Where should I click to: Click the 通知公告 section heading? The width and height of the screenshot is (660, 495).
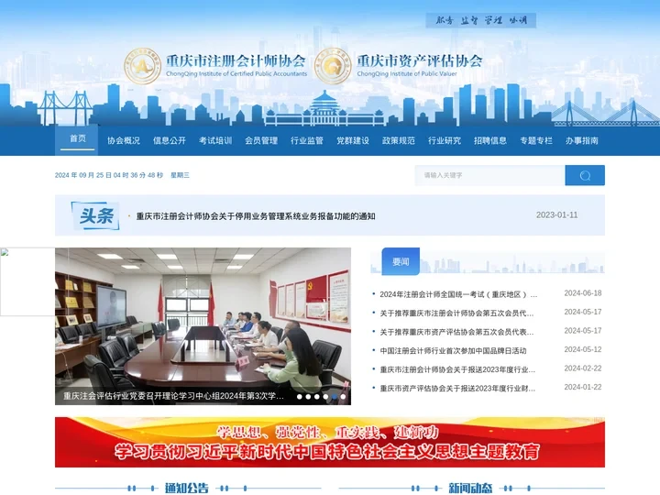pos(186,489)
